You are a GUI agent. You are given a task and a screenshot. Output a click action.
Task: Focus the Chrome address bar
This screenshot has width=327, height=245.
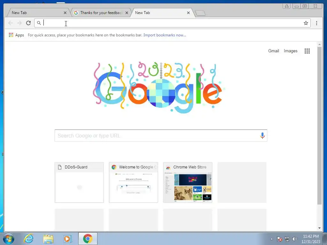pos(172,23)
